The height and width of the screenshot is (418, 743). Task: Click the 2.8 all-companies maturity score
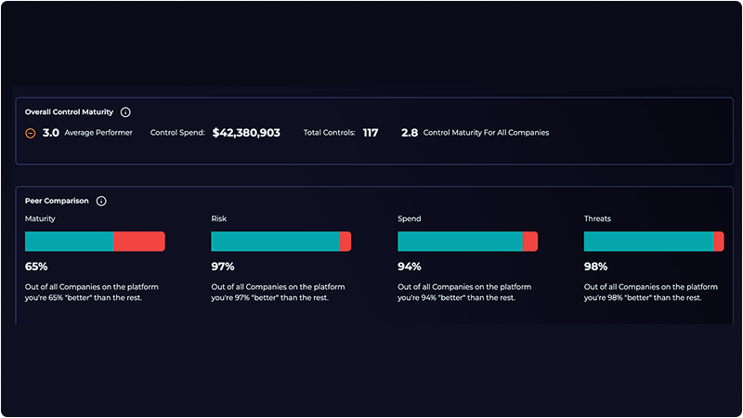point(409,133)
